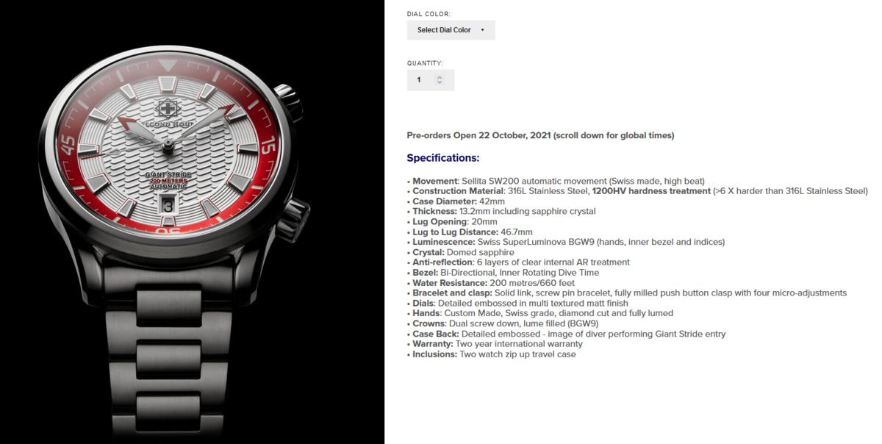The width and height of the screenshot is (882, 444).
Task: Open the Select Dial Color dropdown
Action: click(451, 30)
